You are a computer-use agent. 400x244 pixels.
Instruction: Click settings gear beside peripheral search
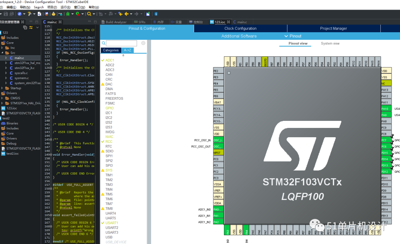[x=143, y=43]
